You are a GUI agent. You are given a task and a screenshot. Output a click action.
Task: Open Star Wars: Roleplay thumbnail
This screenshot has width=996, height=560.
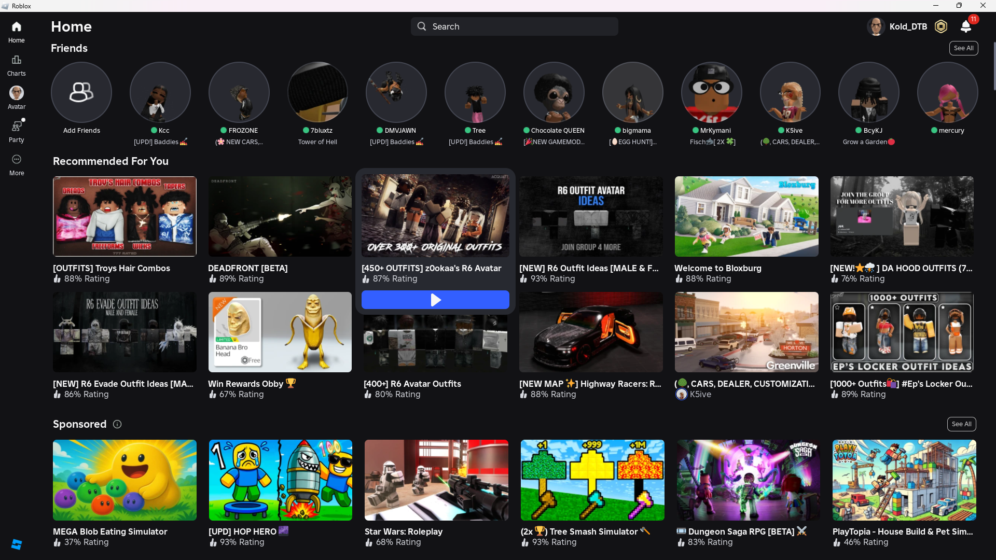[436, 480]
